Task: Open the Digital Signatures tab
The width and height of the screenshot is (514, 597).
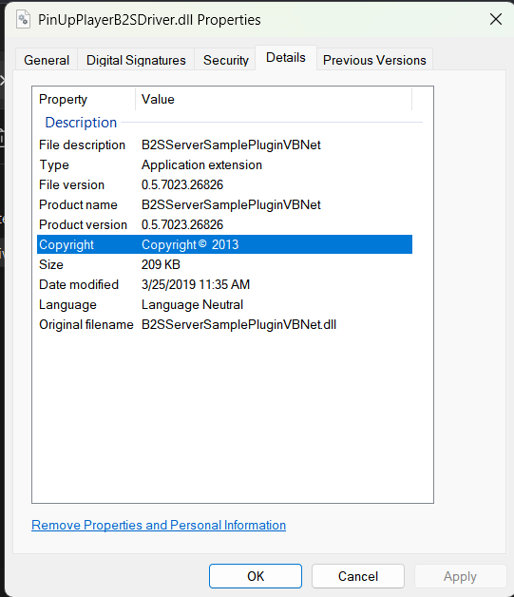Action: 136,60
